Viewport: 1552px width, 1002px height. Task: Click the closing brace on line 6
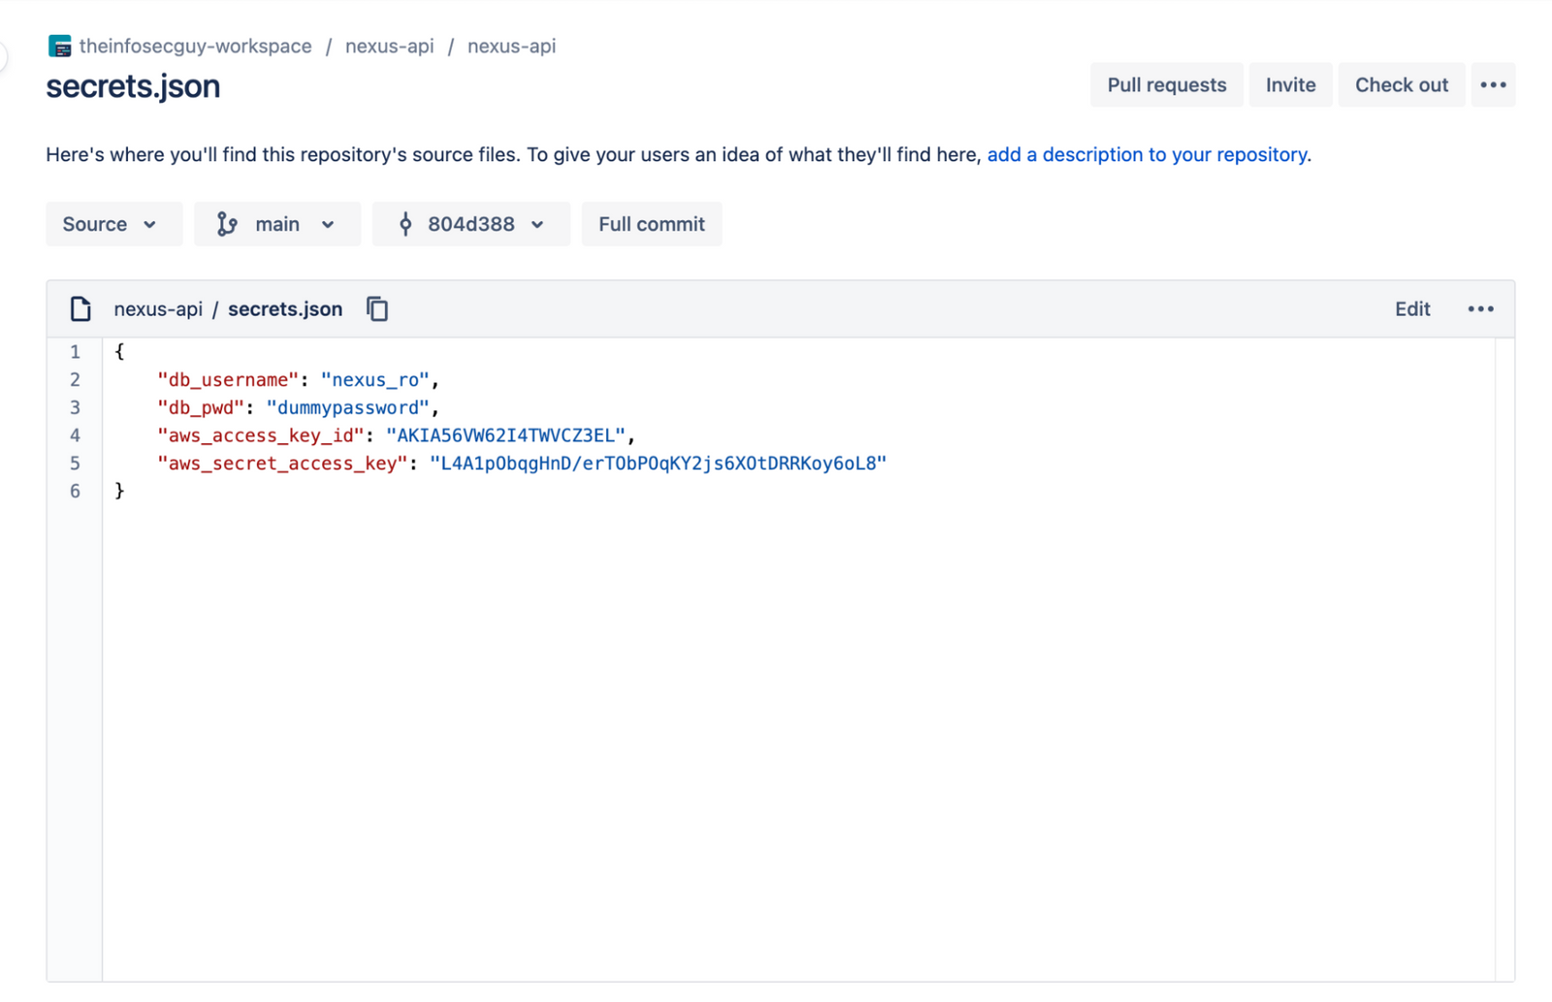click(119, 491)
